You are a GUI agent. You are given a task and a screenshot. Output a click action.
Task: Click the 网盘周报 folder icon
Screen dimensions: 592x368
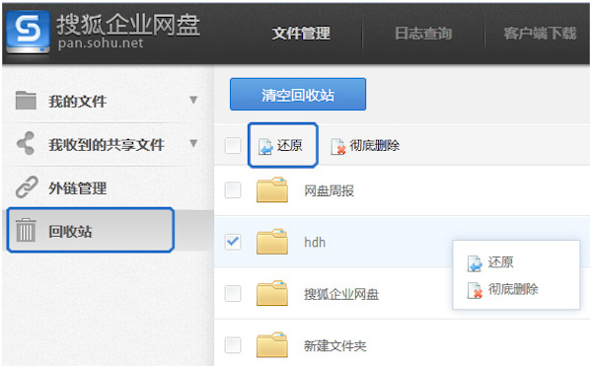(x=272, y=189)
